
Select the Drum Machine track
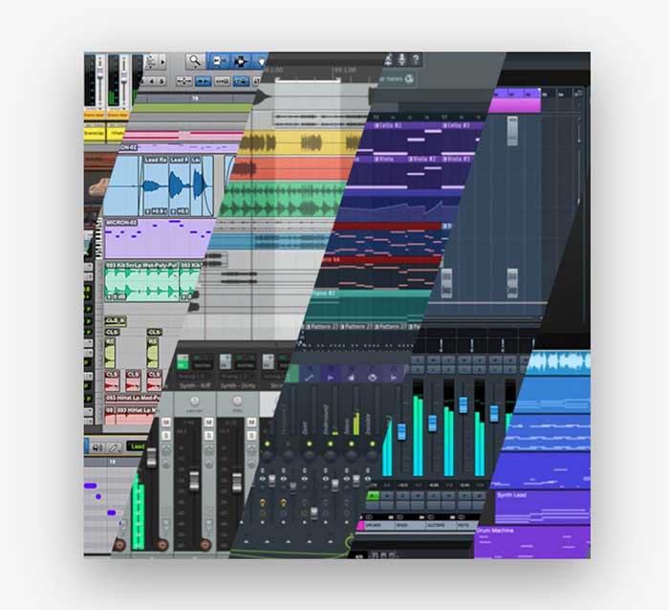click(531, 542)
